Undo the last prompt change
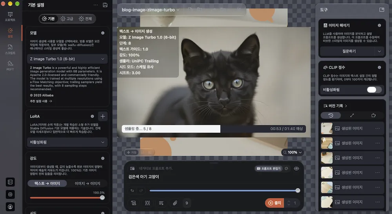 pyautogui.click(x=132, y=191)
